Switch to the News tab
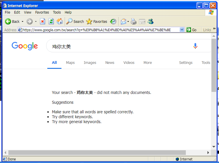Screen dimensions: 219x163 (x=110, y=63)
